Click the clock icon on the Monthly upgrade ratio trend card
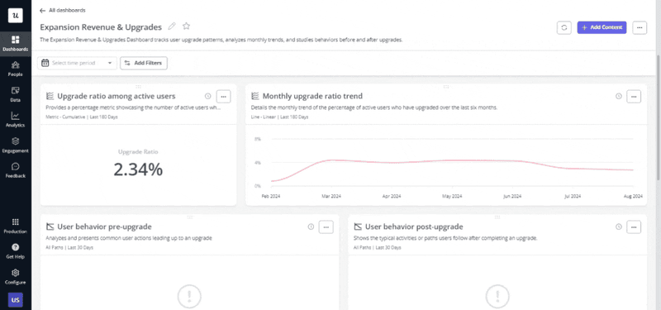661x310 pixels. point(618,96)
